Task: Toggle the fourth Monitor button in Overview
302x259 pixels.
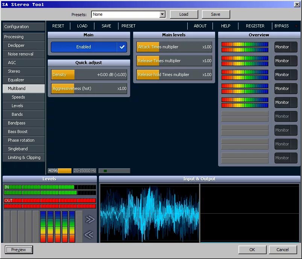Action: 286,88
